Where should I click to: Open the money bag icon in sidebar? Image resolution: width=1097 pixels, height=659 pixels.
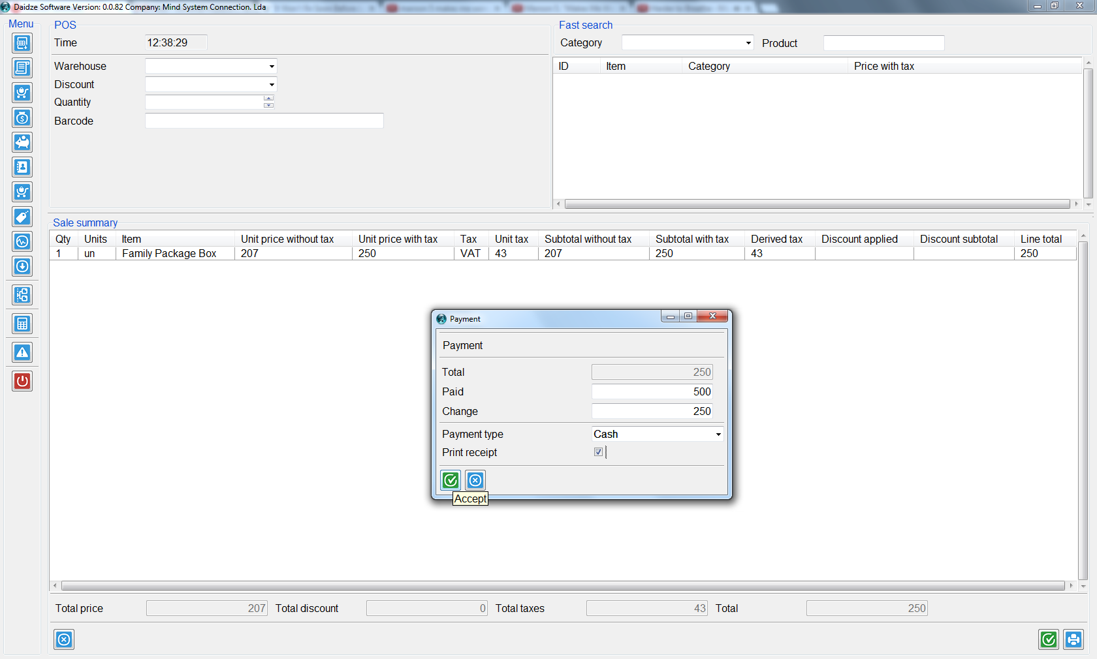point(22,117)
